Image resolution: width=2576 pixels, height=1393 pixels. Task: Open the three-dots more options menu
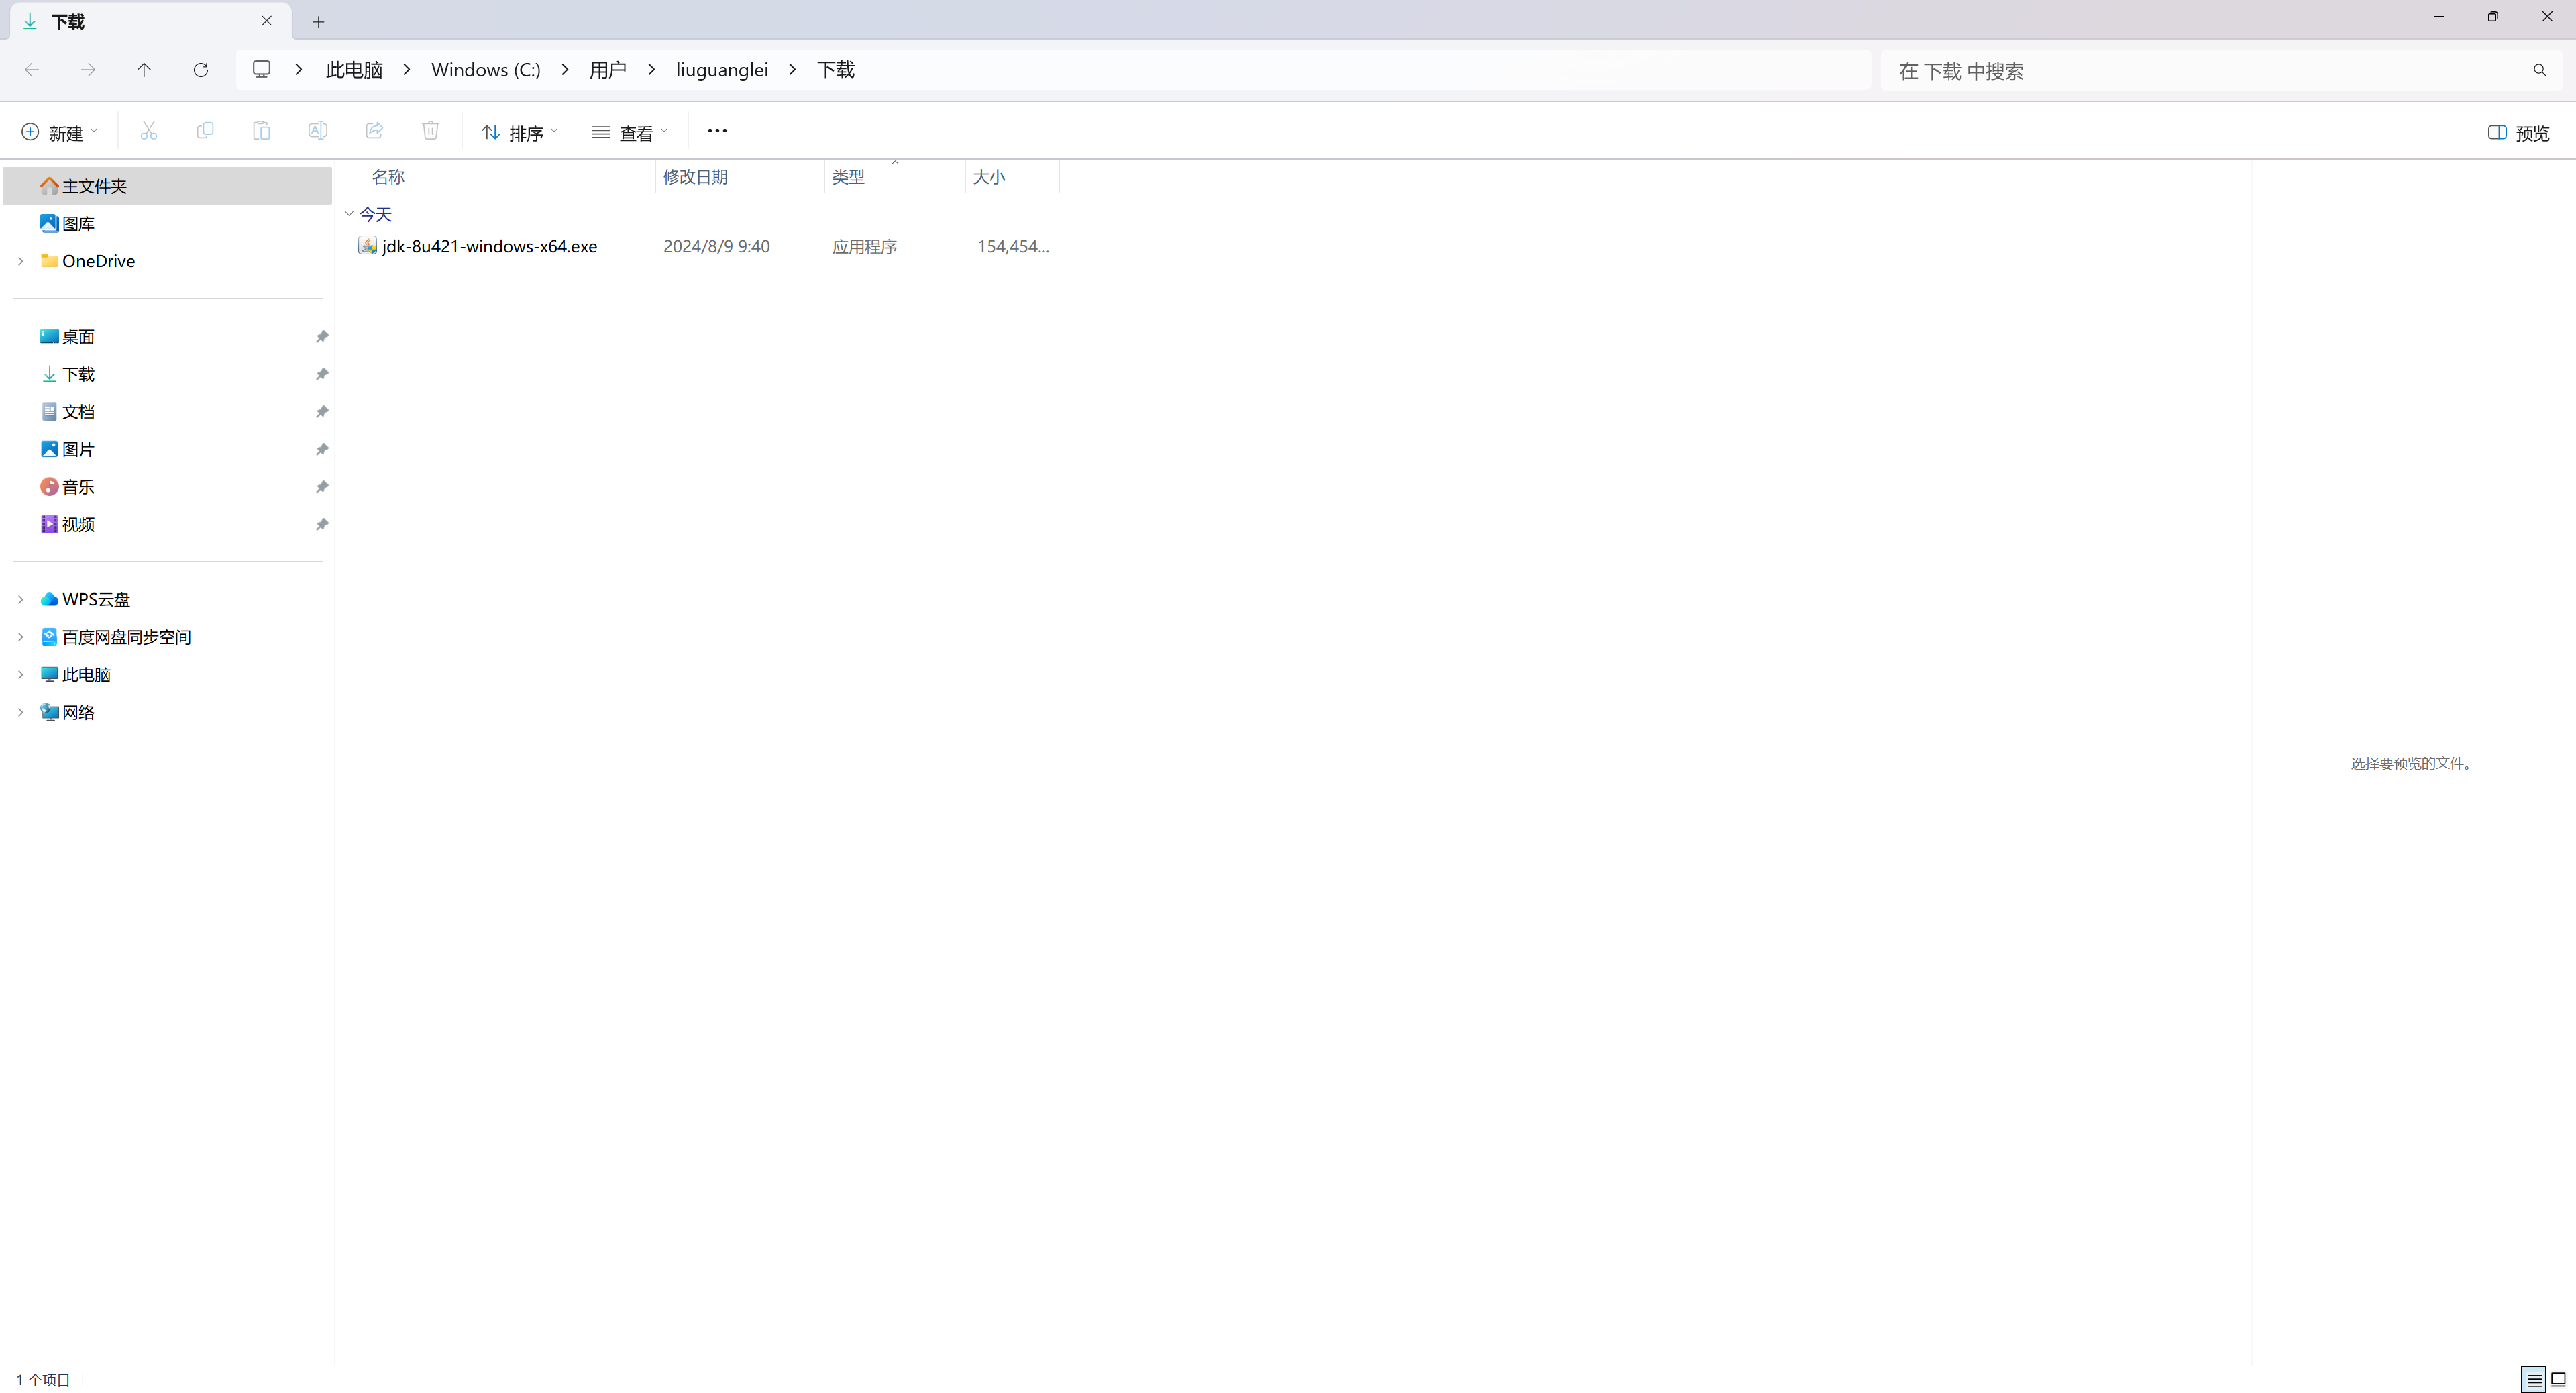[717, 131]
